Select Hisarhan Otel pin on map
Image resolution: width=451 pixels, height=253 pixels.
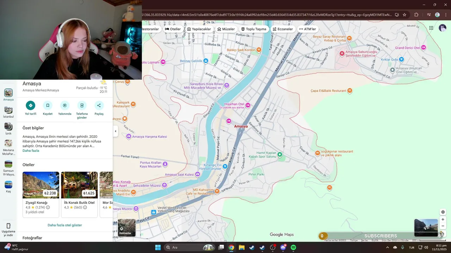pyautogui.click(x=248, y=105)
